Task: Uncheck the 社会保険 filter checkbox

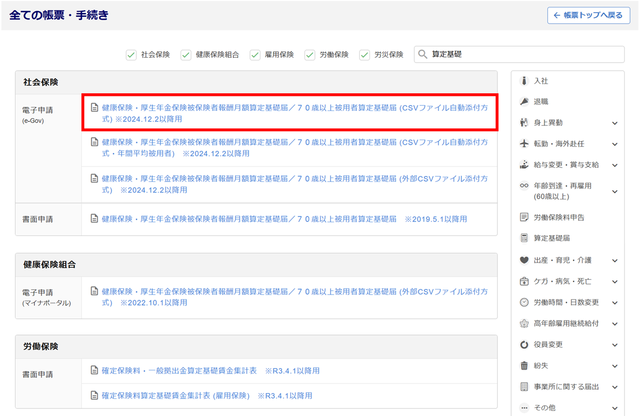Action: tap(131, 55)
